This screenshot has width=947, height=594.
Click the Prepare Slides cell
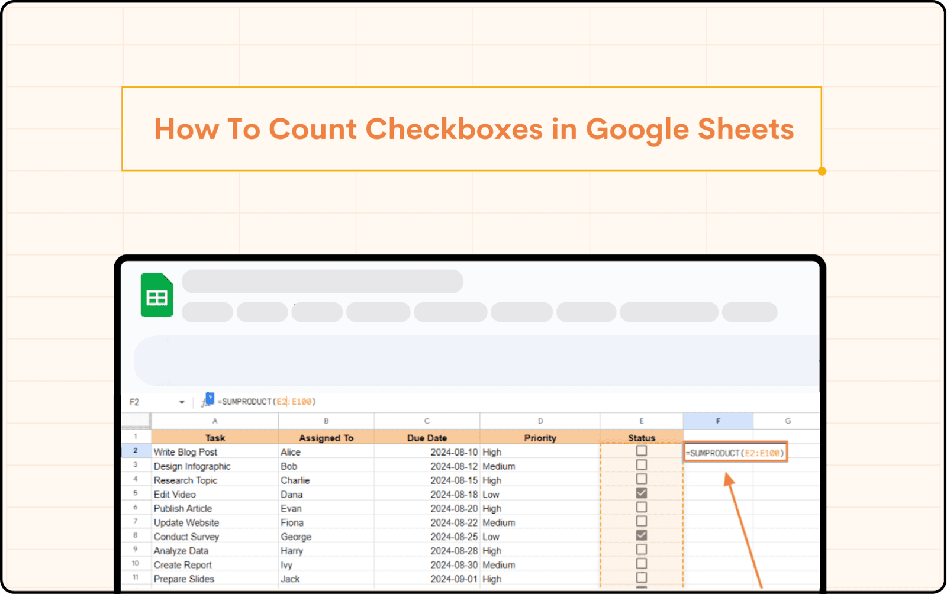tap(215, 579)
